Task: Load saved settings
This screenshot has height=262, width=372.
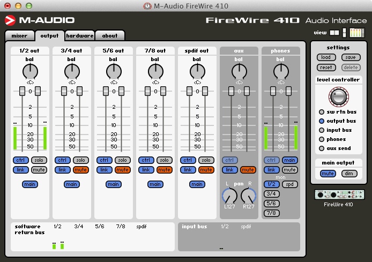Action: point(326,57)
